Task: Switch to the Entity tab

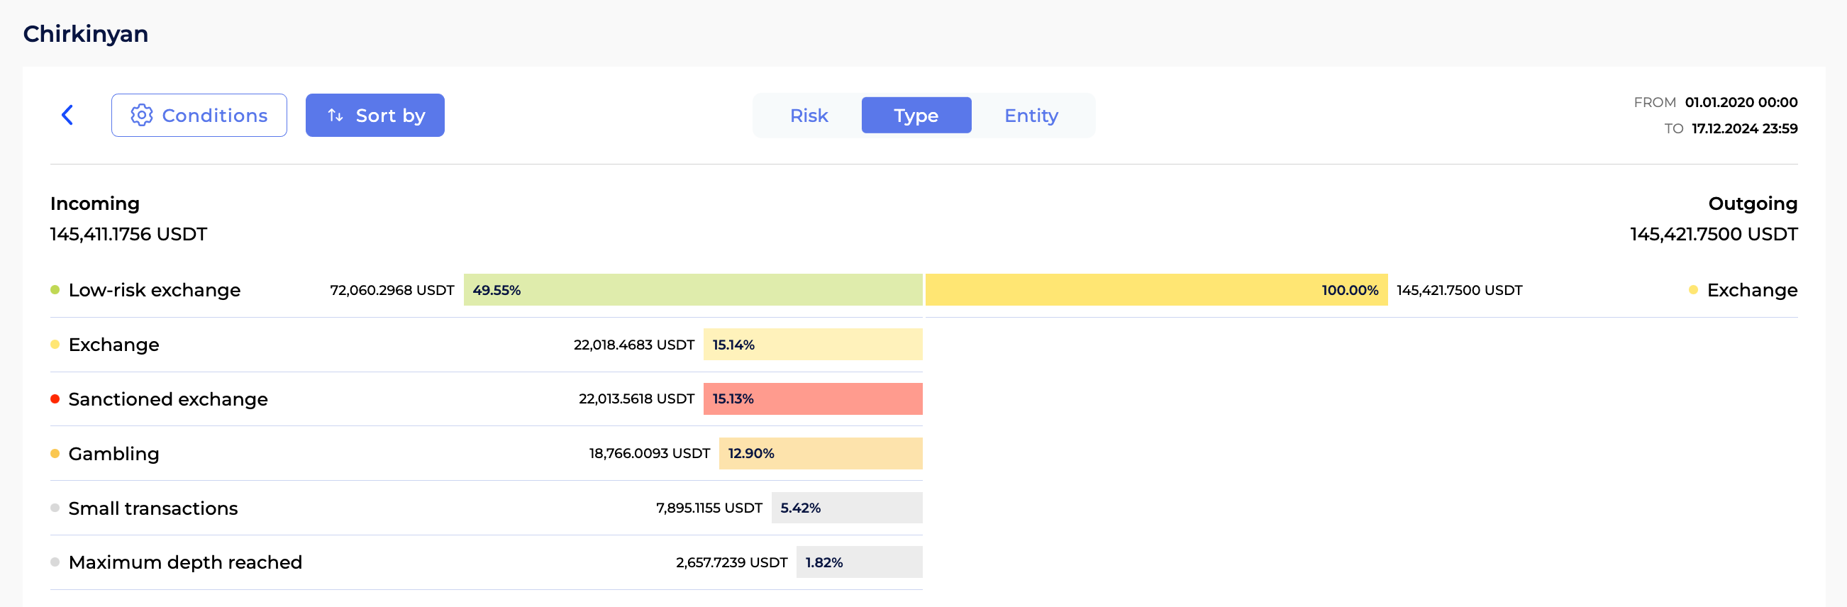Action: pyautogui.click(x=1031, y=116)
